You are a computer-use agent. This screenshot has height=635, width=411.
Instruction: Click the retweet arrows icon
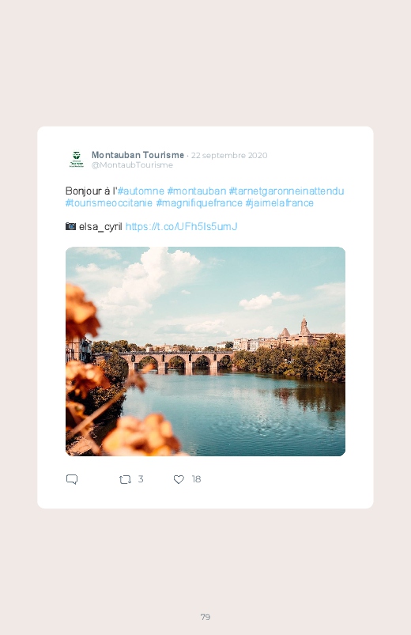coord(125,480)
